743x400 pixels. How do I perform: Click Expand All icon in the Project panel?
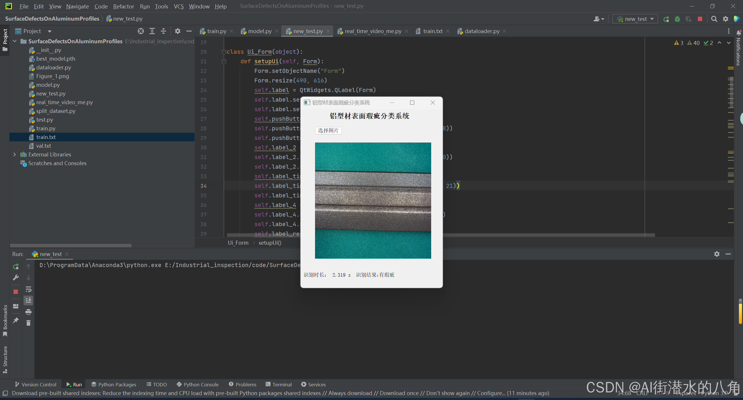point(152,31)
